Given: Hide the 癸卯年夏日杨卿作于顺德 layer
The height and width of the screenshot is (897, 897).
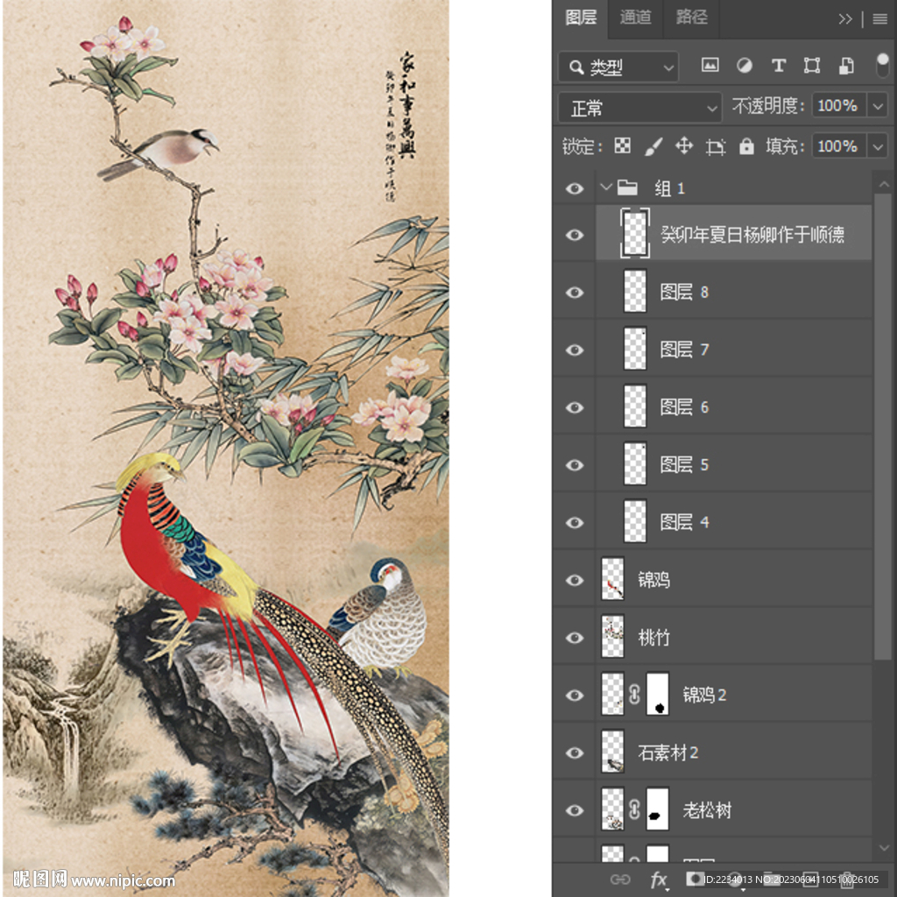Looking at the screenshot, I should click(575, 235).
